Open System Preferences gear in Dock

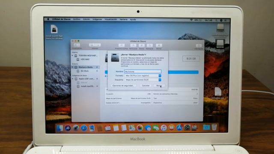coord(187,127)
